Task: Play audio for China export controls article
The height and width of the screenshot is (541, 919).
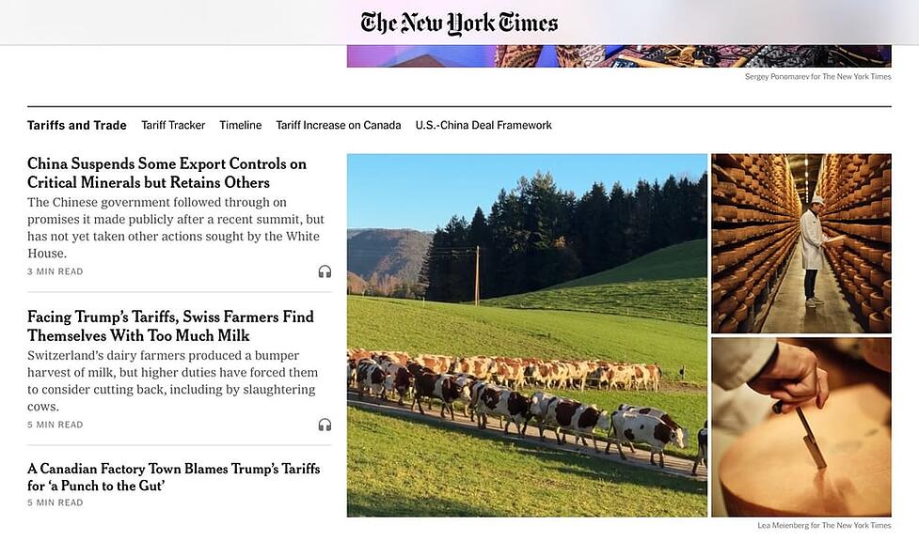Action: pyautogui.click(x=325, y=271)
